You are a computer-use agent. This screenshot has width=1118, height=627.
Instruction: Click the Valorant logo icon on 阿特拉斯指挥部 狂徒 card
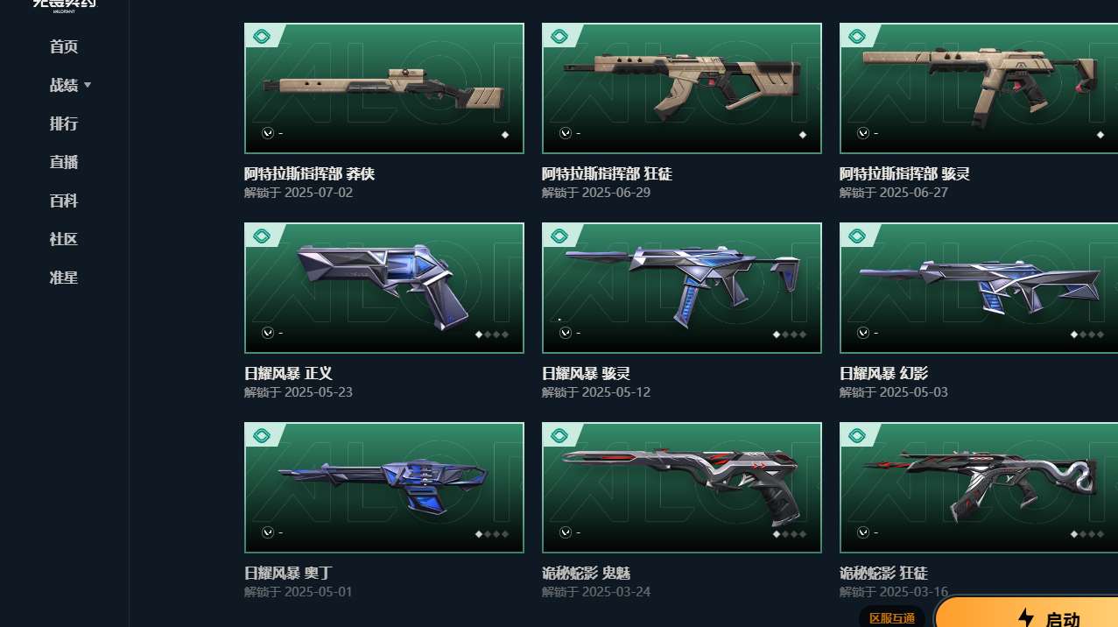coord(566,133)
